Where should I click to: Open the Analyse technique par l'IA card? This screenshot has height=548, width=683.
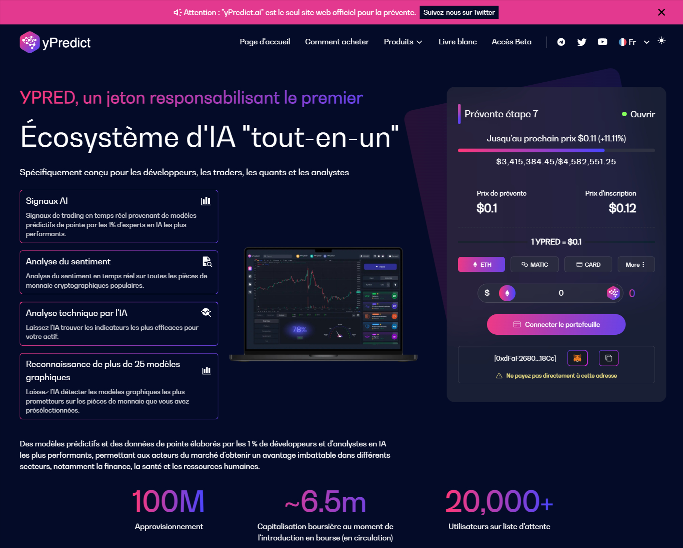(x=119, y=323)
